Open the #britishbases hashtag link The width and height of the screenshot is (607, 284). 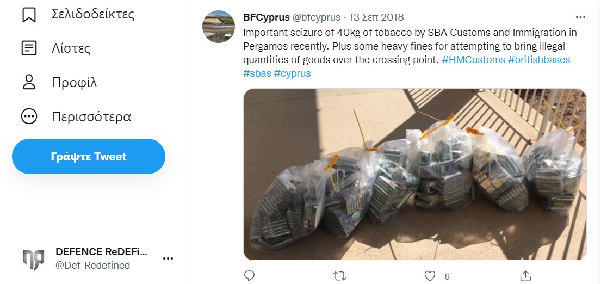(539, 60)
